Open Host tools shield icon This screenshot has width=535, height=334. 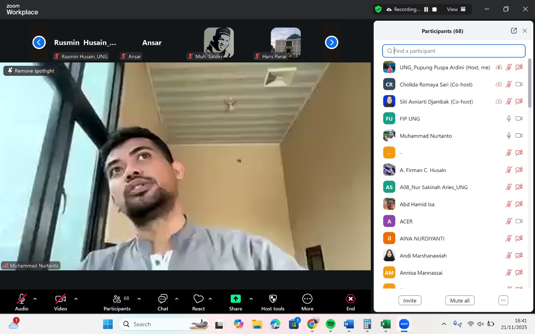tap(273, 299)
